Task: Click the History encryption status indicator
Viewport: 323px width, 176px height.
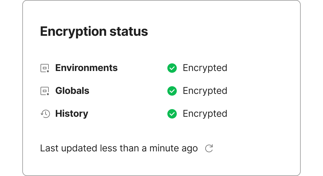Action: pyautogui.click(x=172, y=114)
